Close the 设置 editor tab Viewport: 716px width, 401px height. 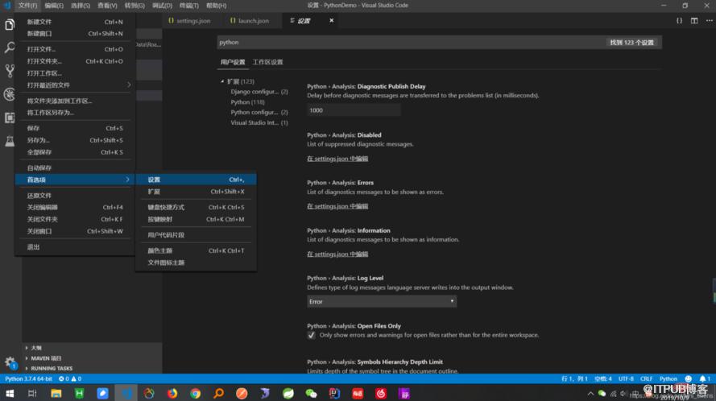[332, 21]
